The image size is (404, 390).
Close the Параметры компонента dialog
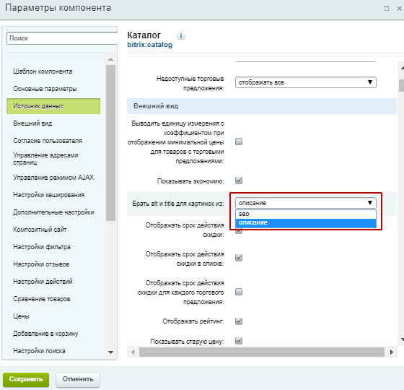tap(399, 9)
